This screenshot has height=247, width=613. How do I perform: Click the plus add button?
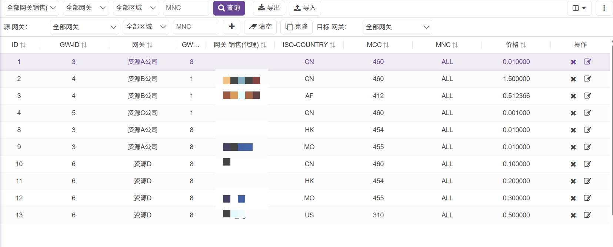click(x=231, y=27)
